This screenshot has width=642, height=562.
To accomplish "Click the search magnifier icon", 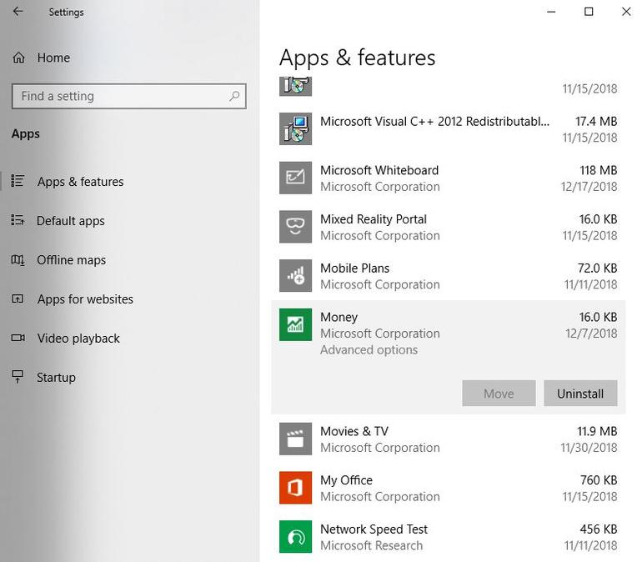I will point(234,96).
